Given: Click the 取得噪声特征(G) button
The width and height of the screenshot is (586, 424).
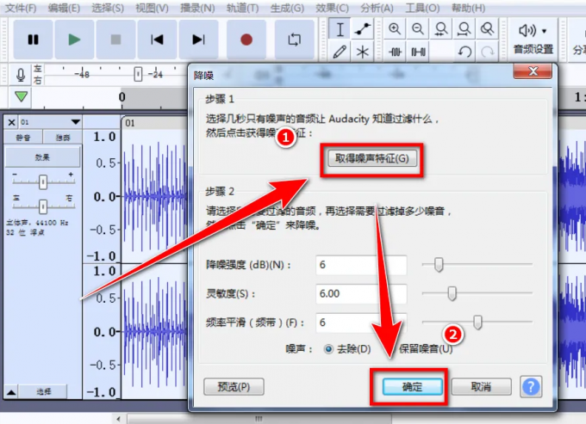Looking at the screenshot, I should [x=372, y=158].
